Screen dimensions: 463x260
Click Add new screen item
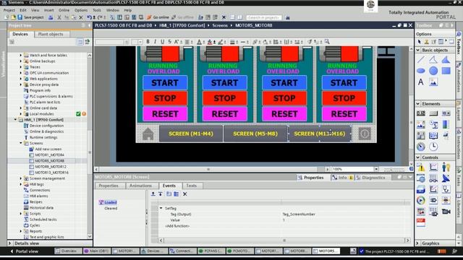48,149
